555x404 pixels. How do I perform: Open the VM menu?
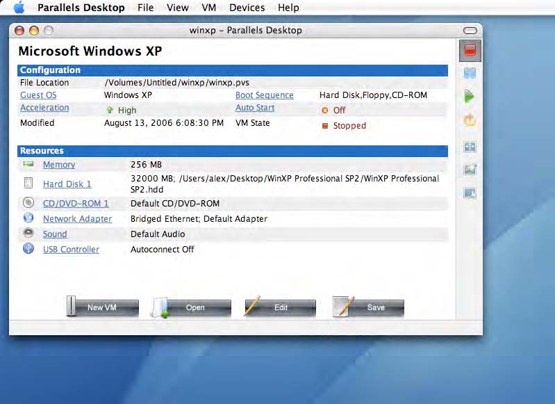pyautogui.click(x=209, y=8)
